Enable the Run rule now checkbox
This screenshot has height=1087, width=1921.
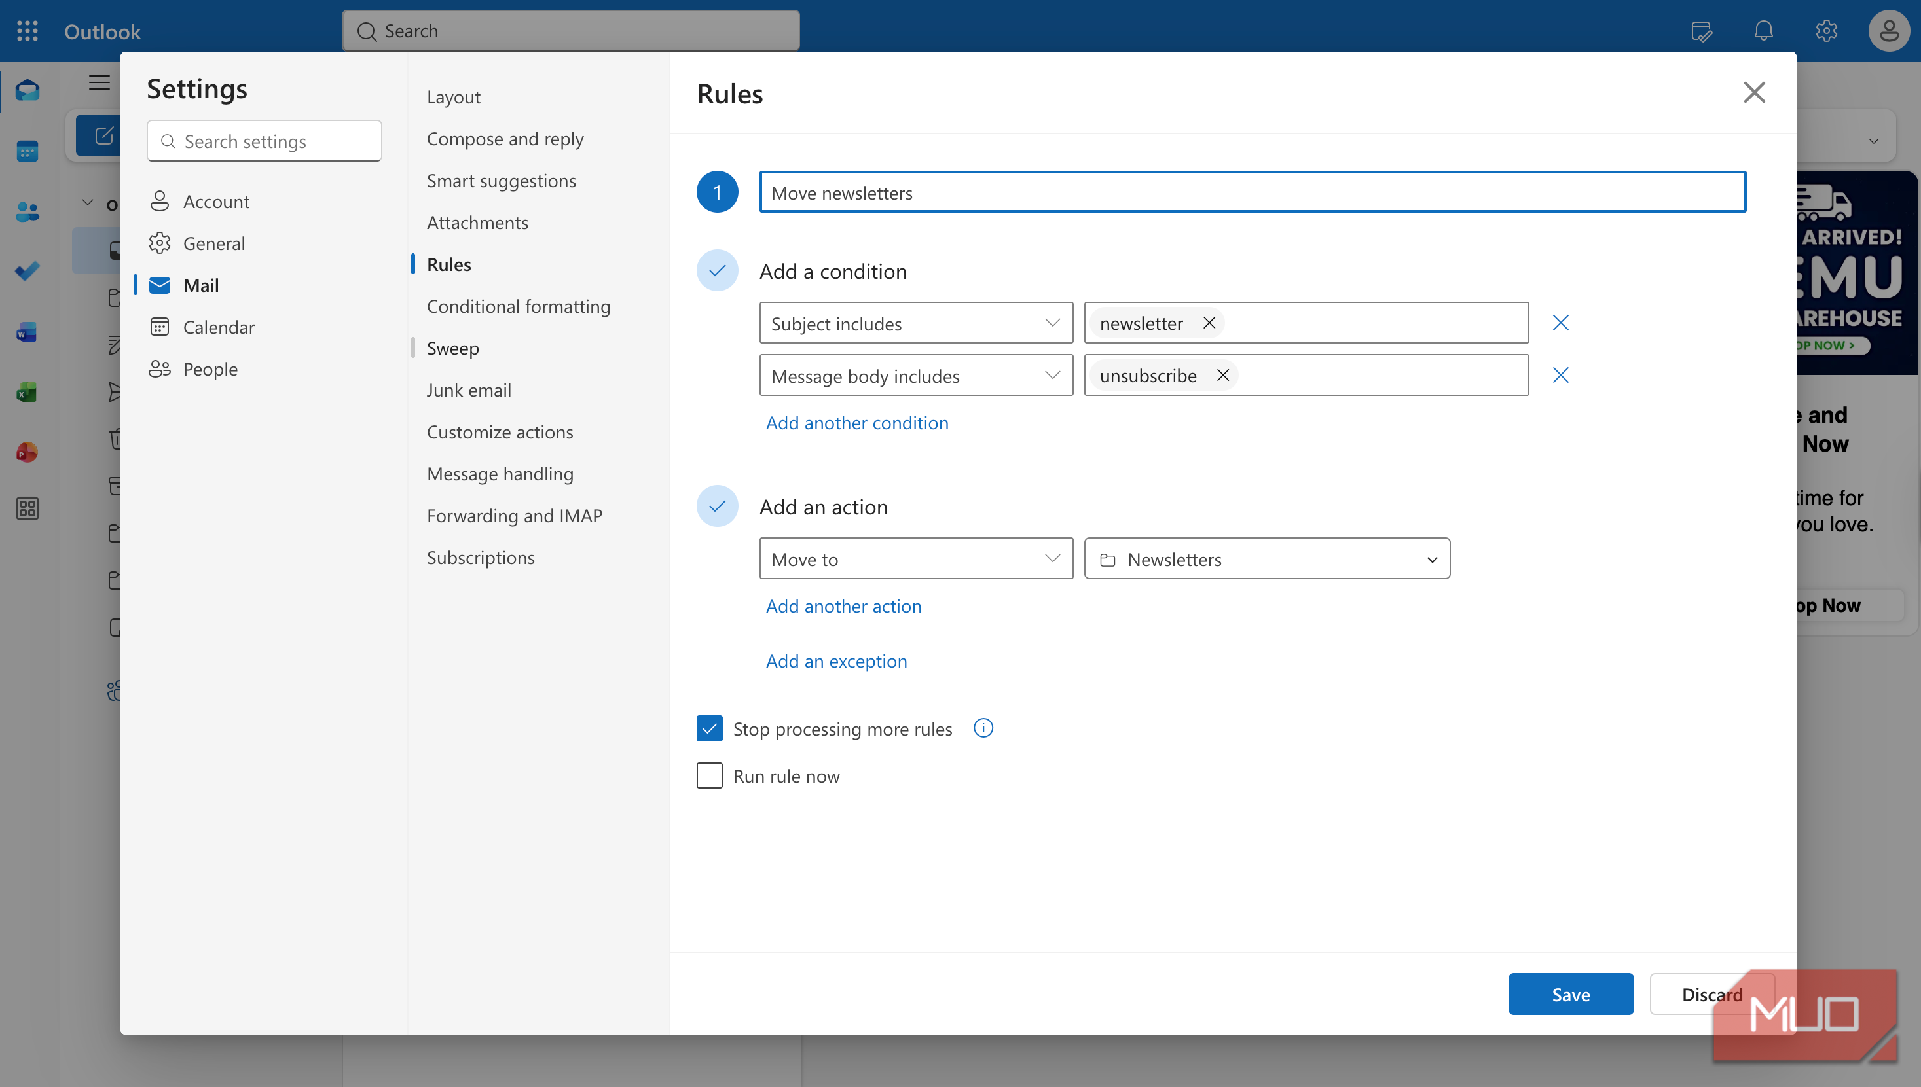pyautogui.click(x=710, y=775)
